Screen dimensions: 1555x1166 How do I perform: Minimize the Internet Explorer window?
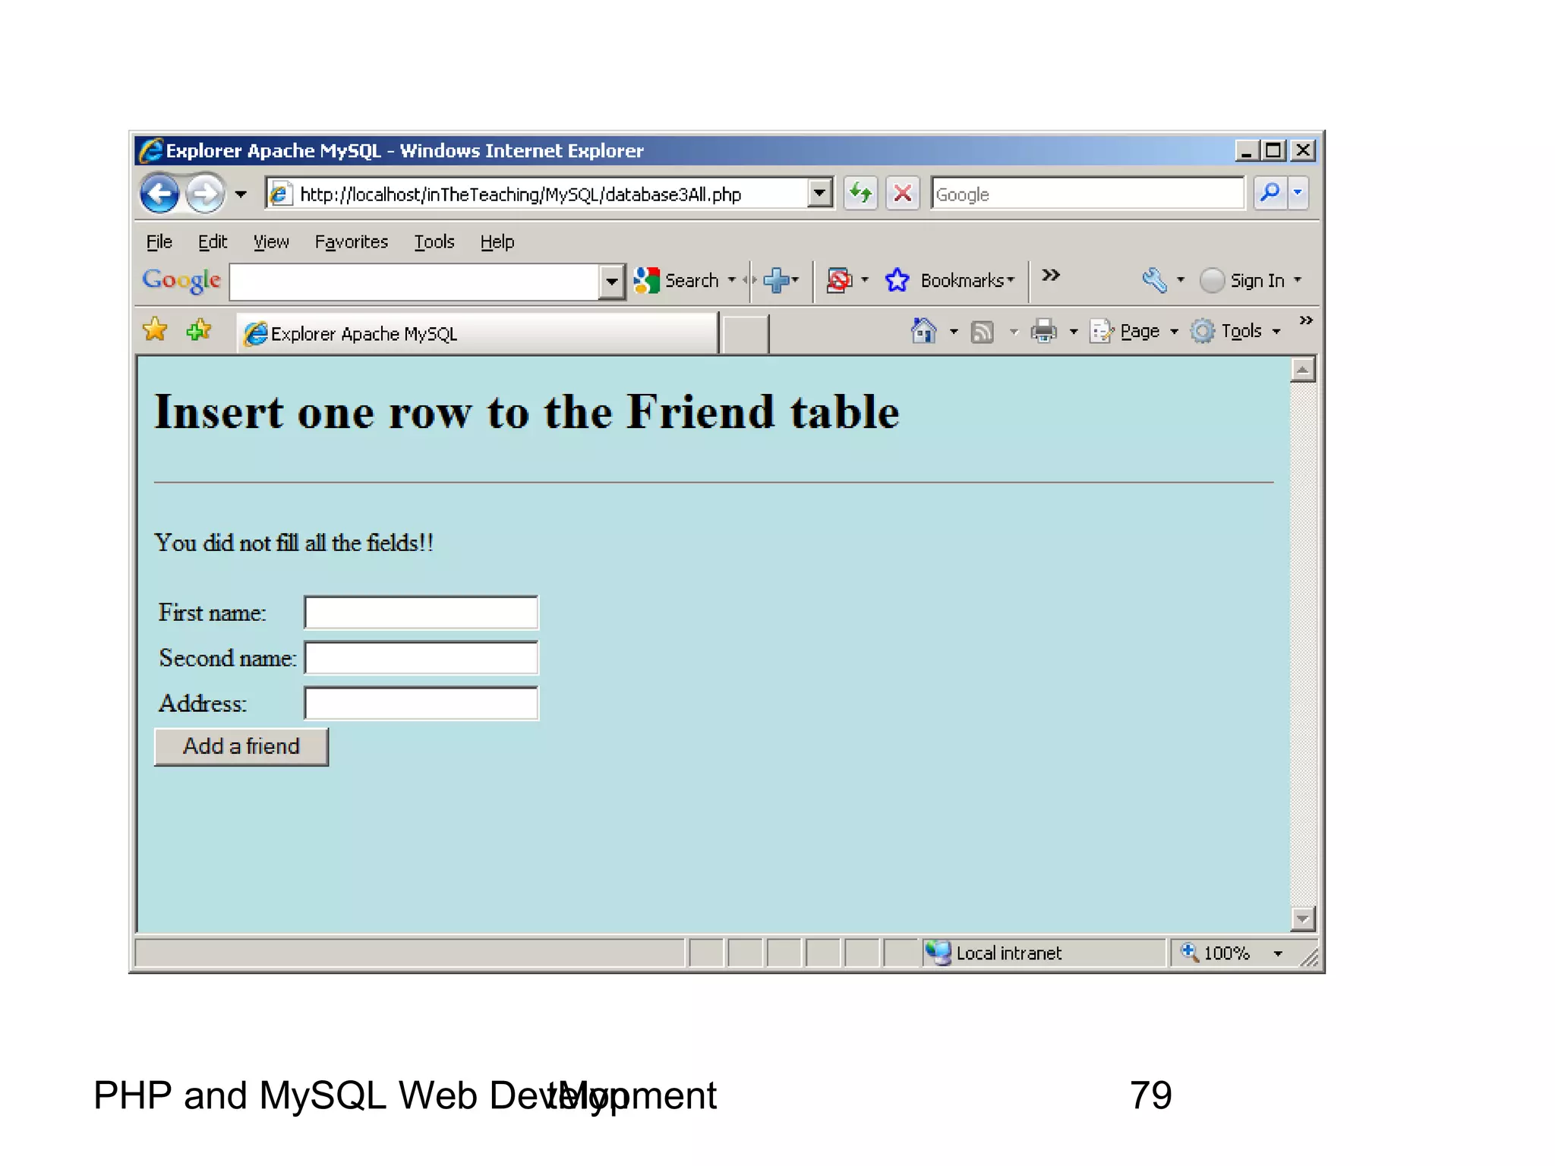pos(1246,150)
